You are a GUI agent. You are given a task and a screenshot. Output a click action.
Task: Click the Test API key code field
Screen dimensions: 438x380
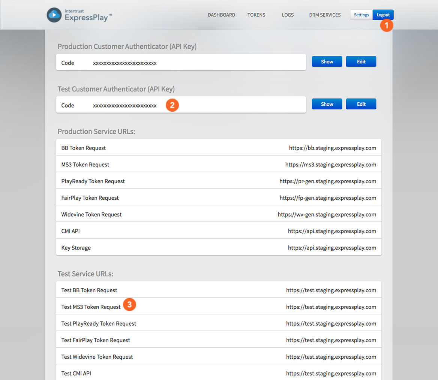click(x=181, y=105)
